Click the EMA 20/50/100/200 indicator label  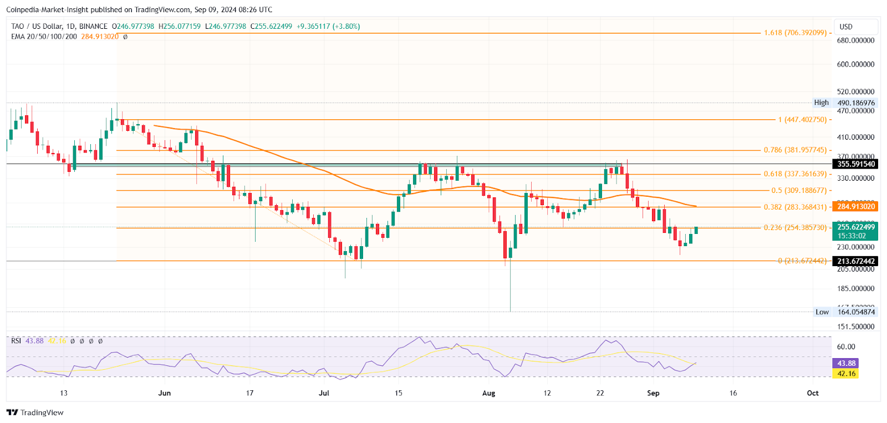coord(44,37)
